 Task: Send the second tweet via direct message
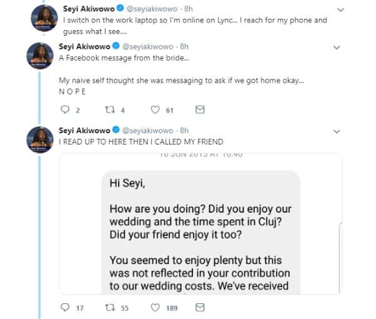tap(200, 109)
